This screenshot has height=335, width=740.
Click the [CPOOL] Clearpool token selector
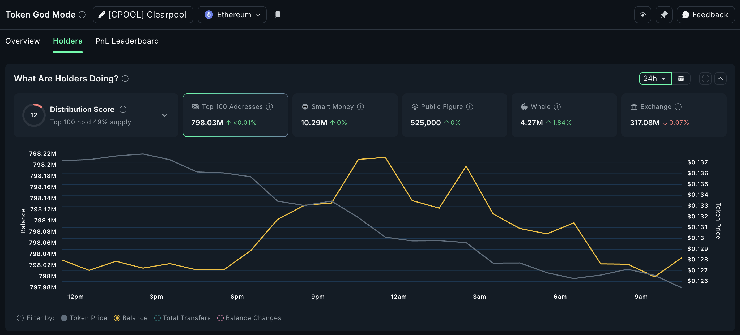click(143, 15)
